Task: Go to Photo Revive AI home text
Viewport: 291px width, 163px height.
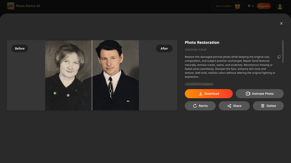Action: click(x=28, y=6)
